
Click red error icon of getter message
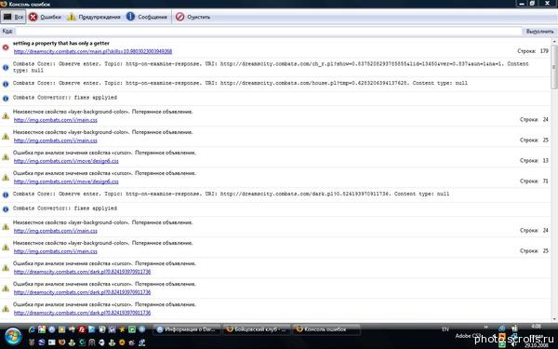[6, 47]
